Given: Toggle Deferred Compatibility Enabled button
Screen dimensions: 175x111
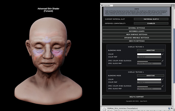Looking at the screenshot, I should point(151,23).
